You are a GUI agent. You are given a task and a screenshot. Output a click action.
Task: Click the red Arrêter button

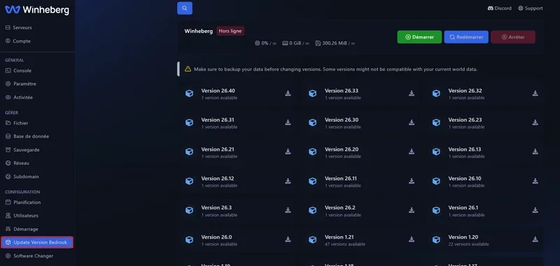(x=513, y=37)
